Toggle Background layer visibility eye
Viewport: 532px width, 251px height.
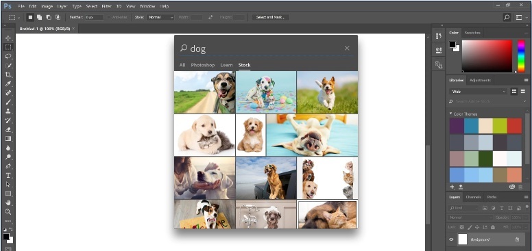coord(451,239)
